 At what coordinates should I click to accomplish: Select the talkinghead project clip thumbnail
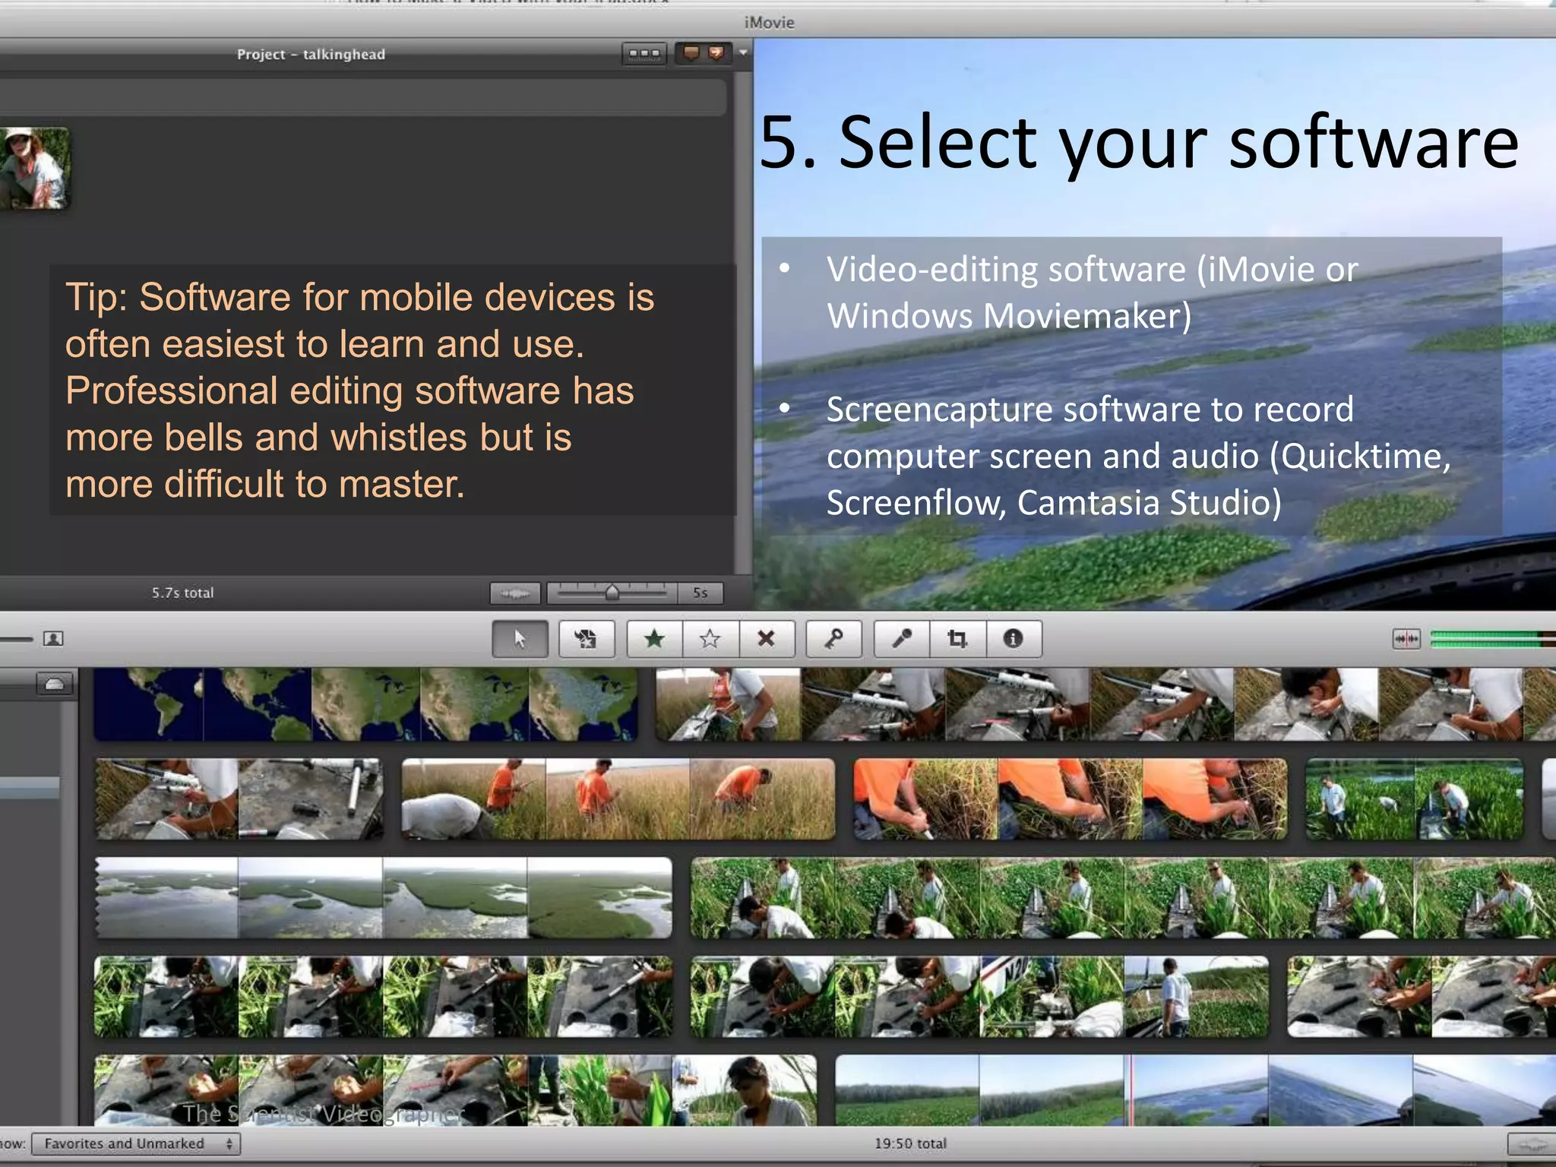pos(34,168)
